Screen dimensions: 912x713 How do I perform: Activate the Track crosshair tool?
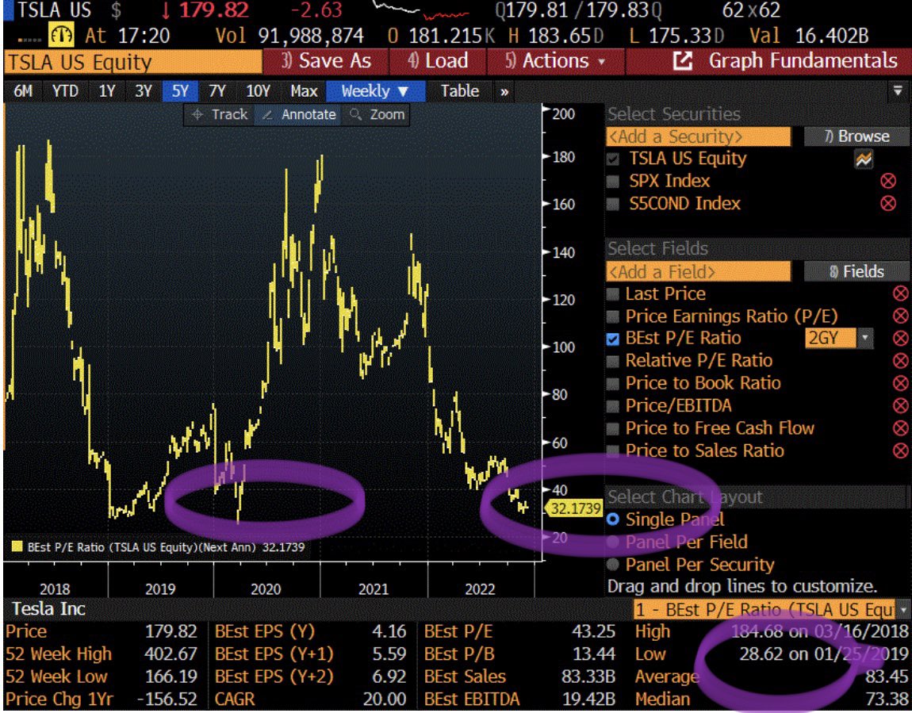coord(220,114)
